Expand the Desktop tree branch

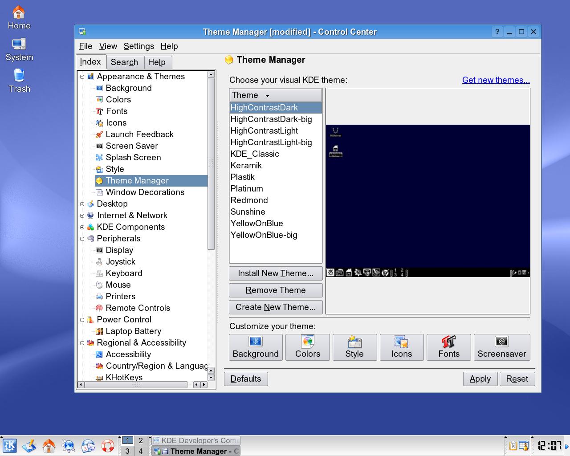[x=82, y=204]
